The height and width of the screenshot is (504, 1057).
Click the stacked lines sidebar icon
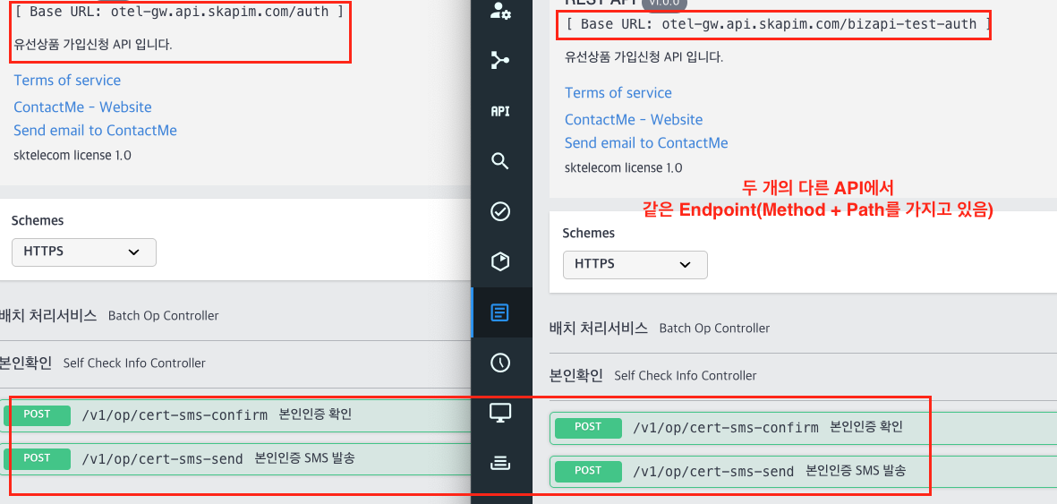pyautogui.click(x=500, y=463)
